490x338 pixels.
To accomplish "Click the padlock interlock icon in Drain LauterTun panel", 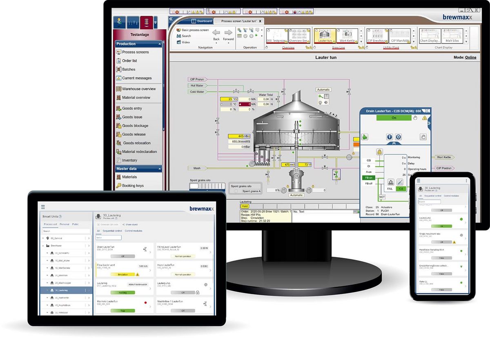I will (x=379, y=151).
